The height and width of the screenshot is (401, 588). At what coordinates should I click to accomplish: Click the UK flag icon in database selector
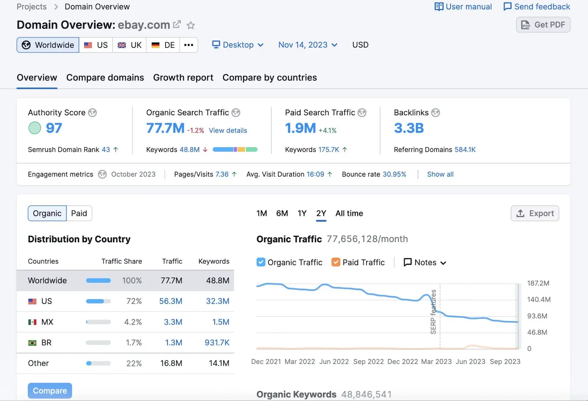coord(122,45)
